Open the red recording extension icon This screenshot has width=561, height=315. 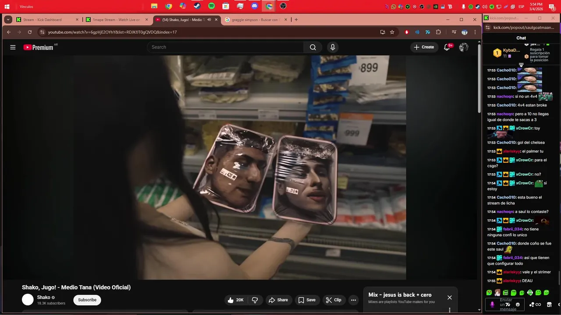pos(407,32)
